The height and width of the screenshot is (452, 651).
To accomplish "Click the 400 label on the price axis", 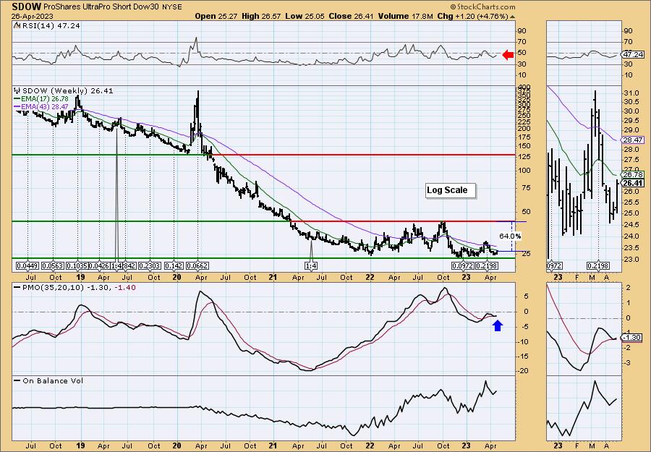I will click(x=525, y=88).
